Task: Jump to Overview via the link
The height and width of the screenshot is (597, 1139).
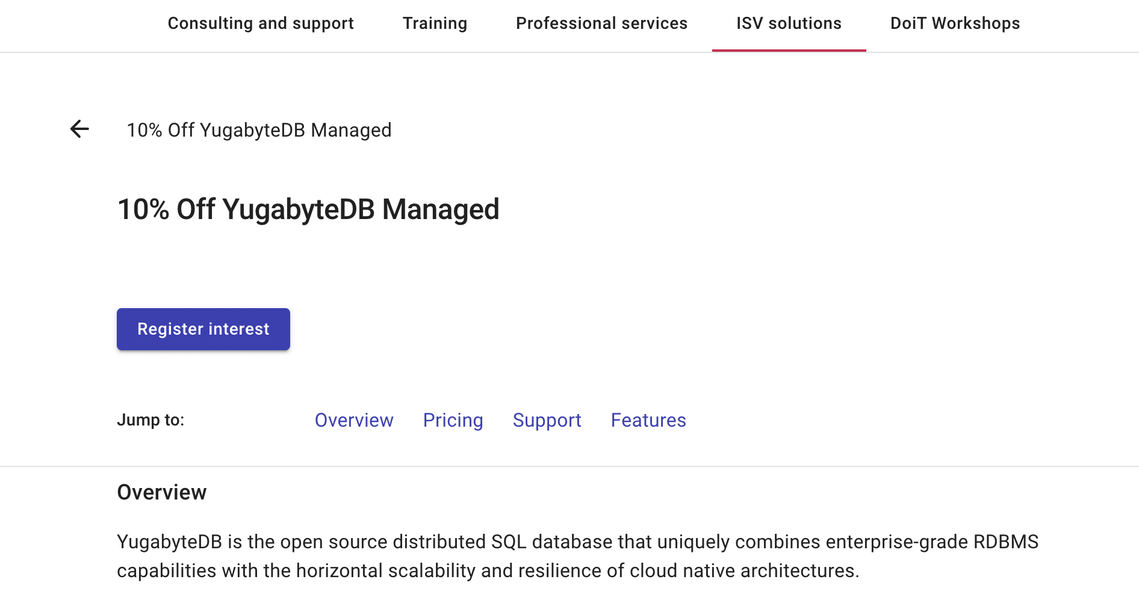Action: click(354, 420)
